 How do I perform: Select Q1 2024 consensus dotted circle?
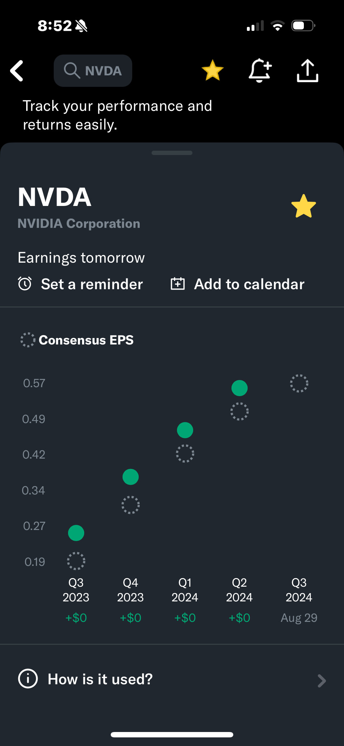click(185, 454)
